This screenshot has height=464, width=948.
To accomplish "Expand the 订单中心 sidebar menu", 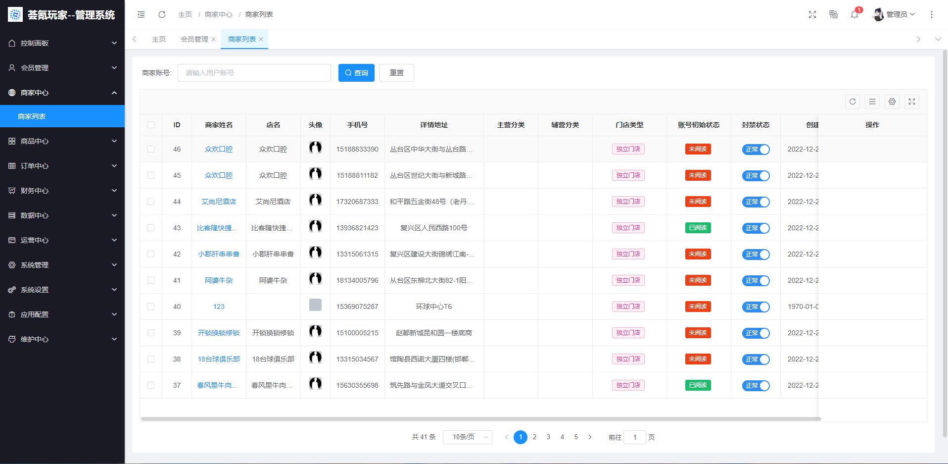I will (x=62, y=166).
